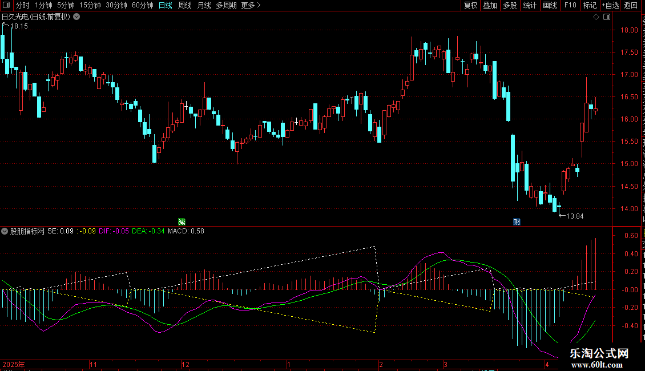
Task: Click the SE: 0.09 value
Action: tap(61, 231)
